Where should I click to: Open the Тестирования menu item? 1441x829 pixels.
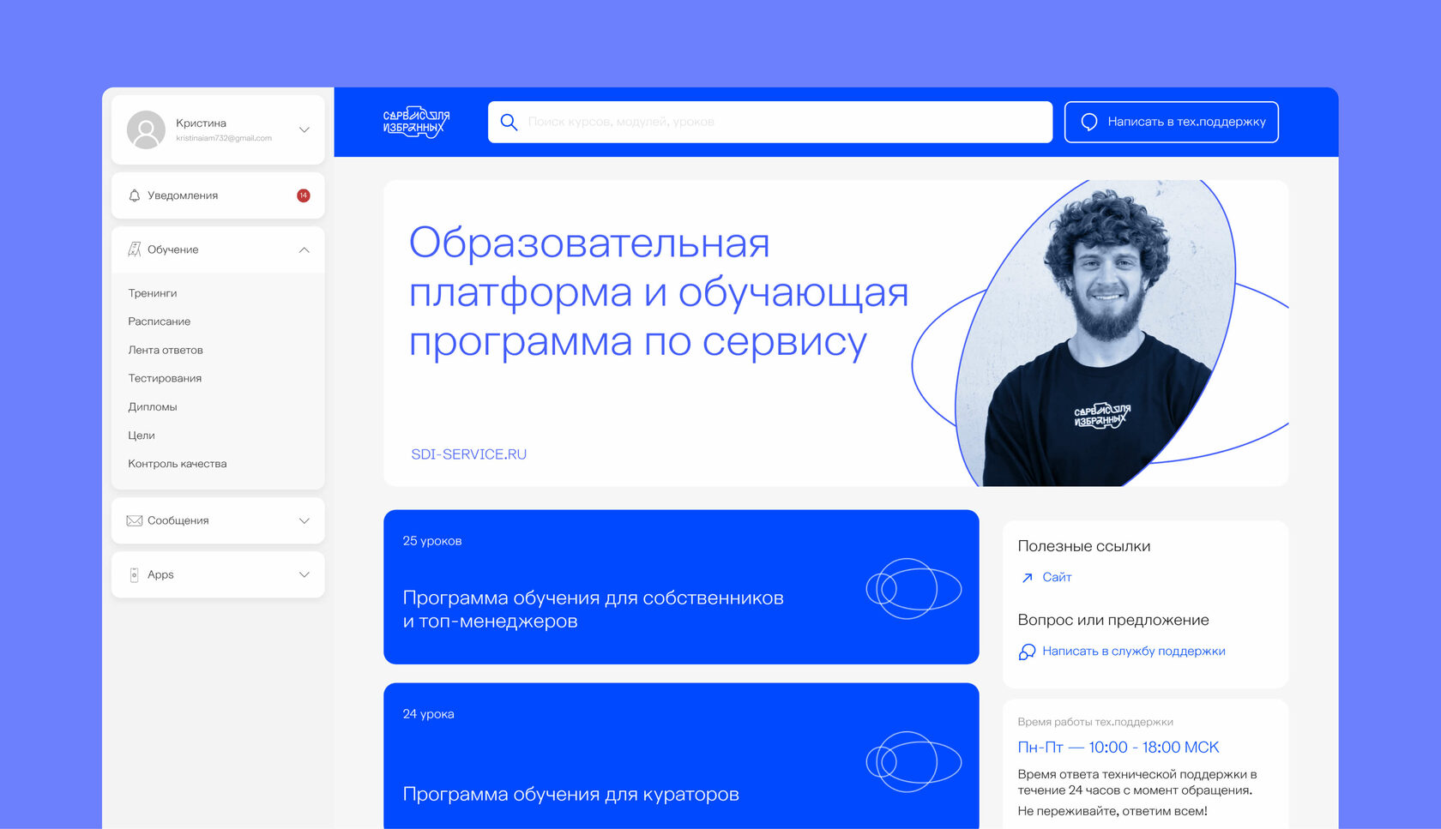point(165,378)
